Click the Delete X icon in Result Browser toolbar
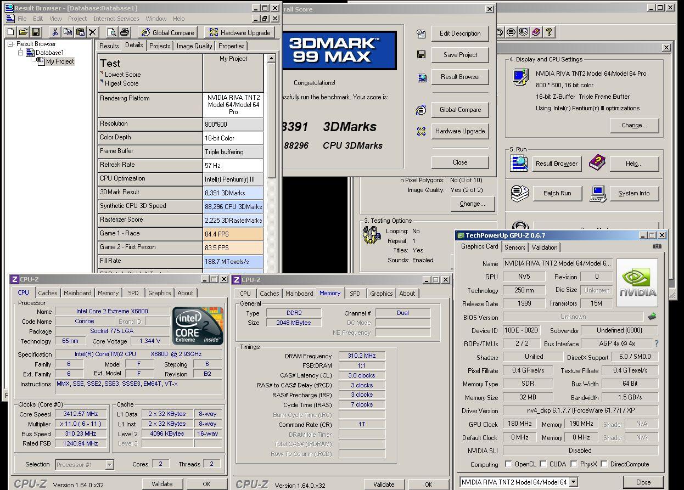 point(93,32)
